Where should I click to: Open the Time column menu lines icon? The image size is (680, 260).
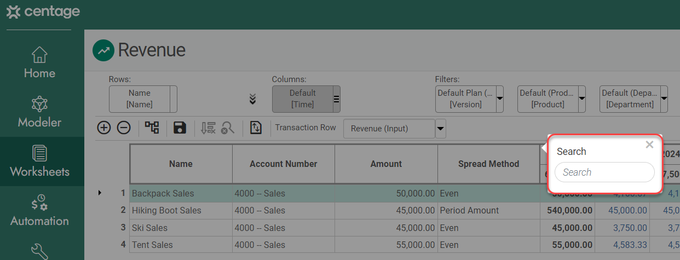point(337,99)
